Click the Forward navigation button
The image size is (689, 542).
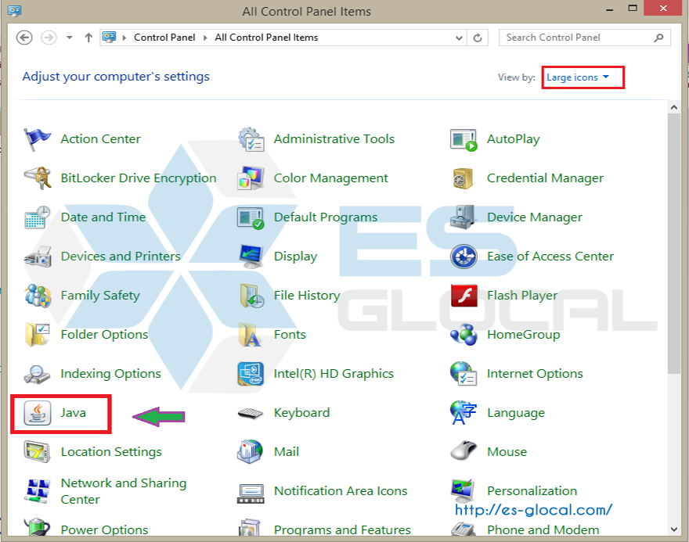coord(49,38)
